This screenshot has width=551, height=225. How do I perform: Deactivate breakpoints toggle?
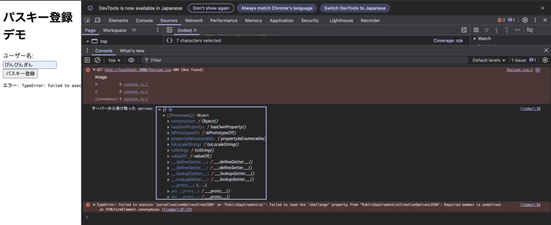tap(529, 30)
